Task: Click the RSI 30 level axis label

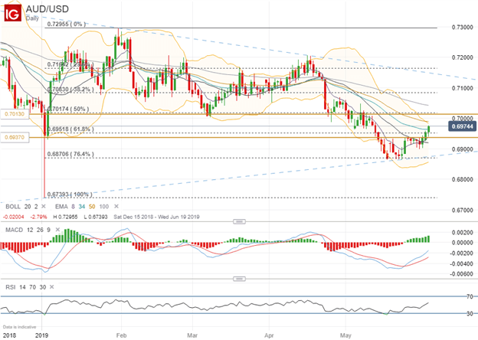Action: (470, 313)
